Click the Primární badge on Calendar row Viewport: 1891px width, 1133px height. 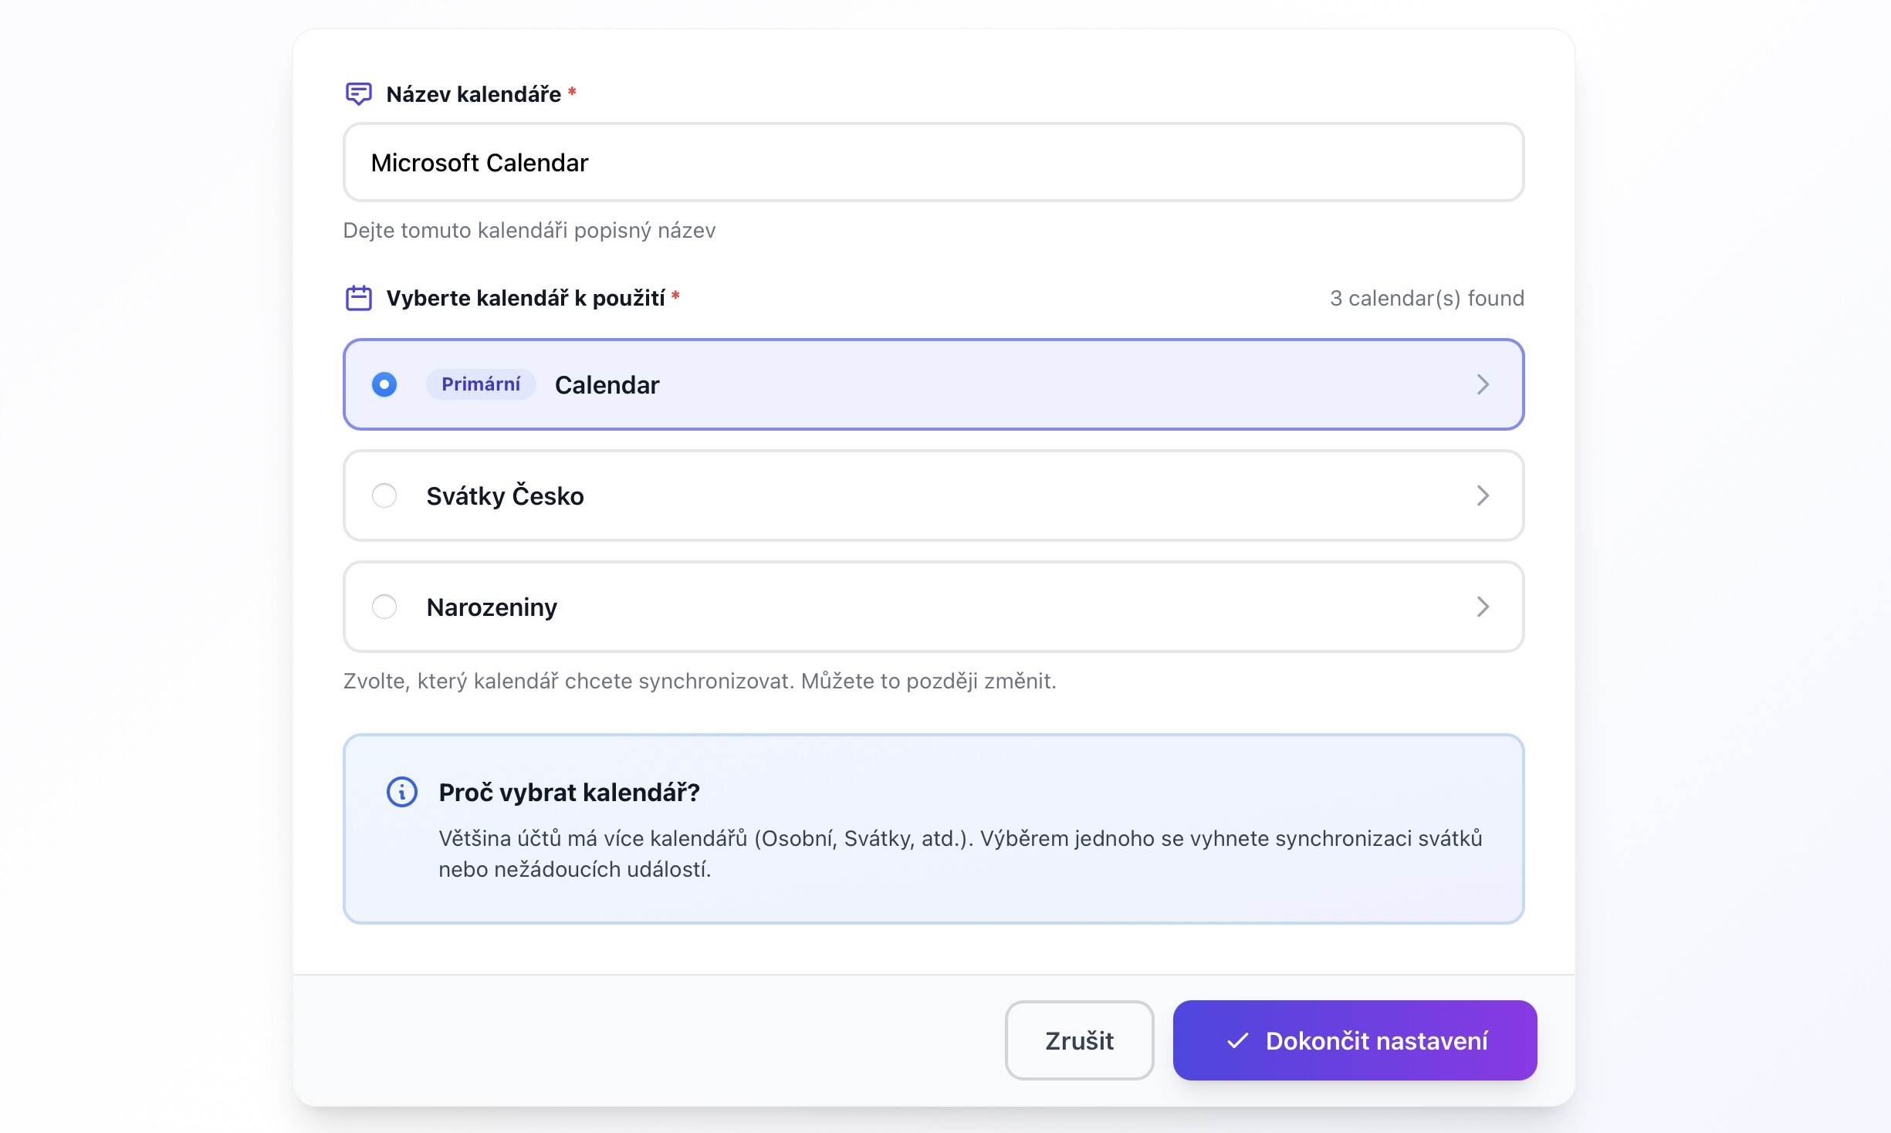point(480,384)
